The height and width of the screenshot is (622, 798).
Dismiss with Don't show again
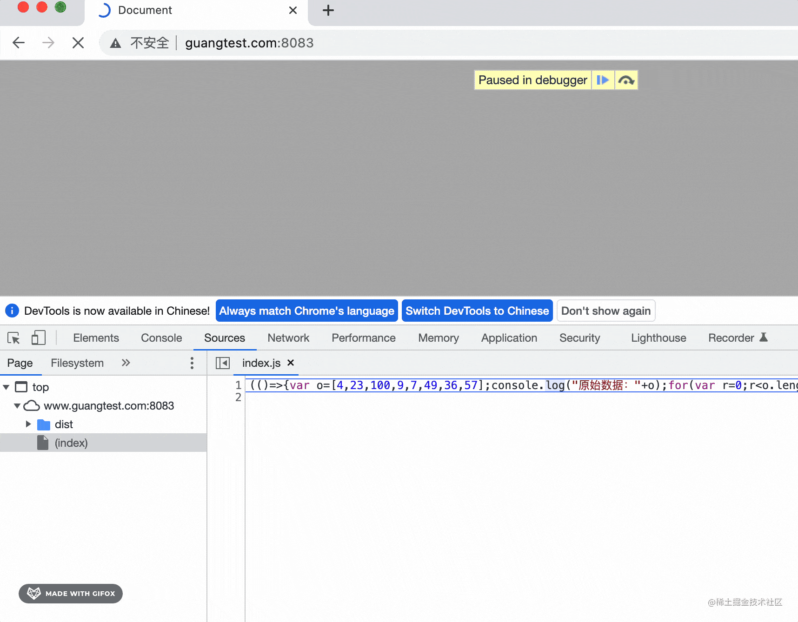click(605, 311)
